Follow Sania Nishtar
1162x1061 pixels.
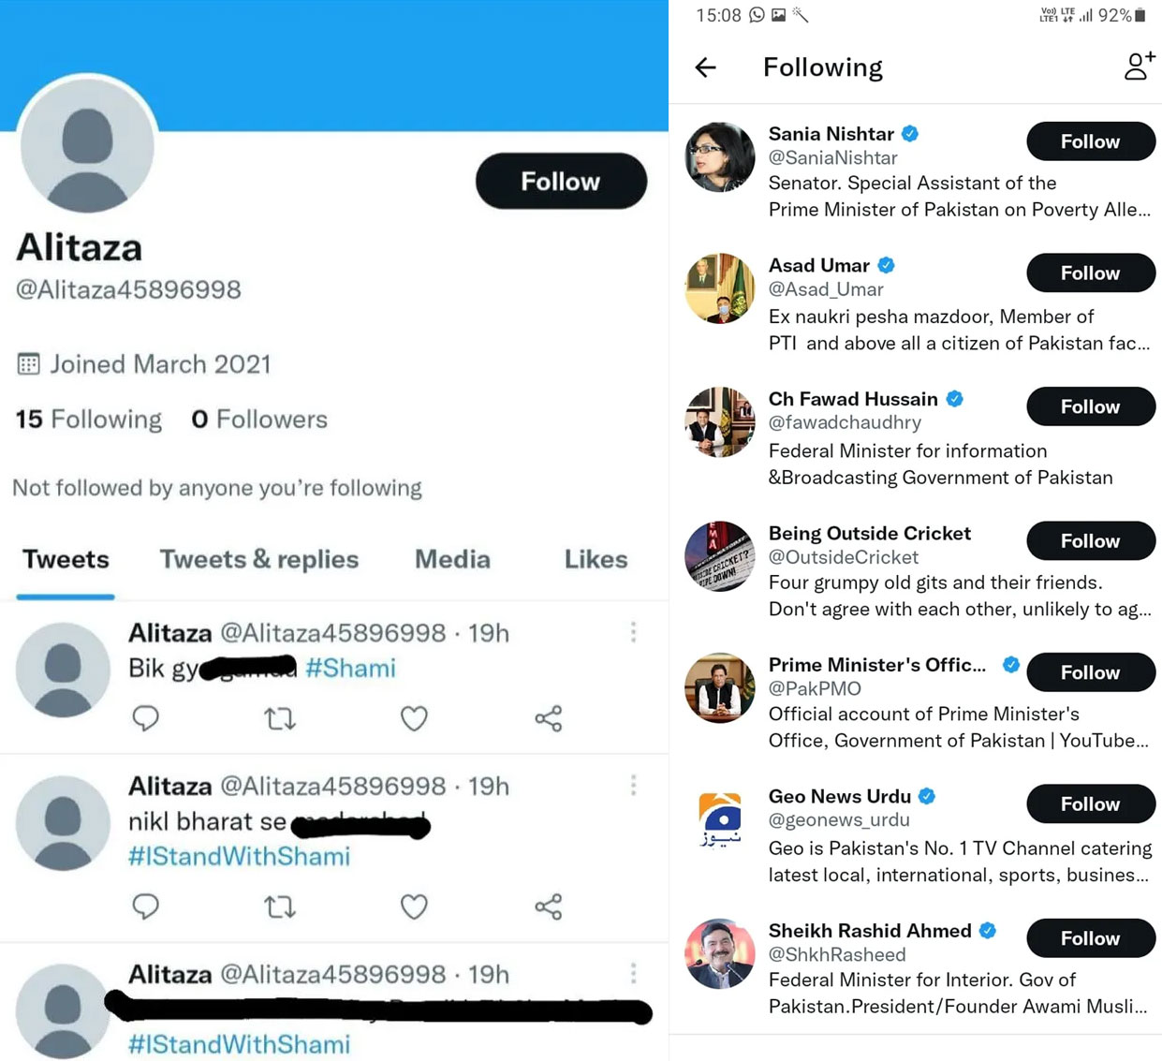[x=1090, y=141]
